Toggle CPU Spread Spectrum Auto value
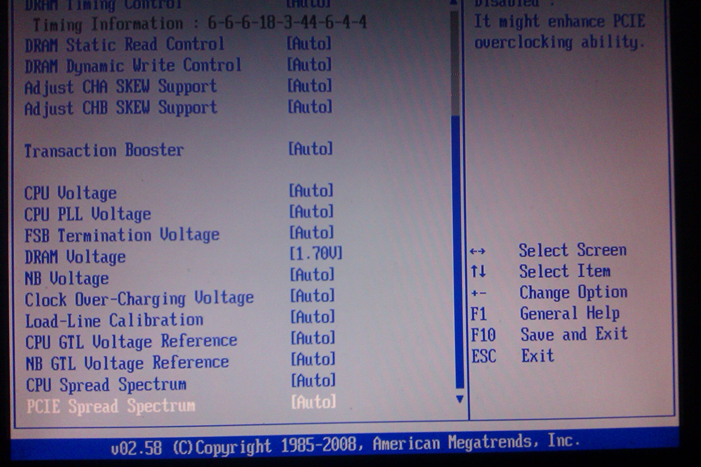The width and height of the screenshot is (701, 467). [313, 381]
